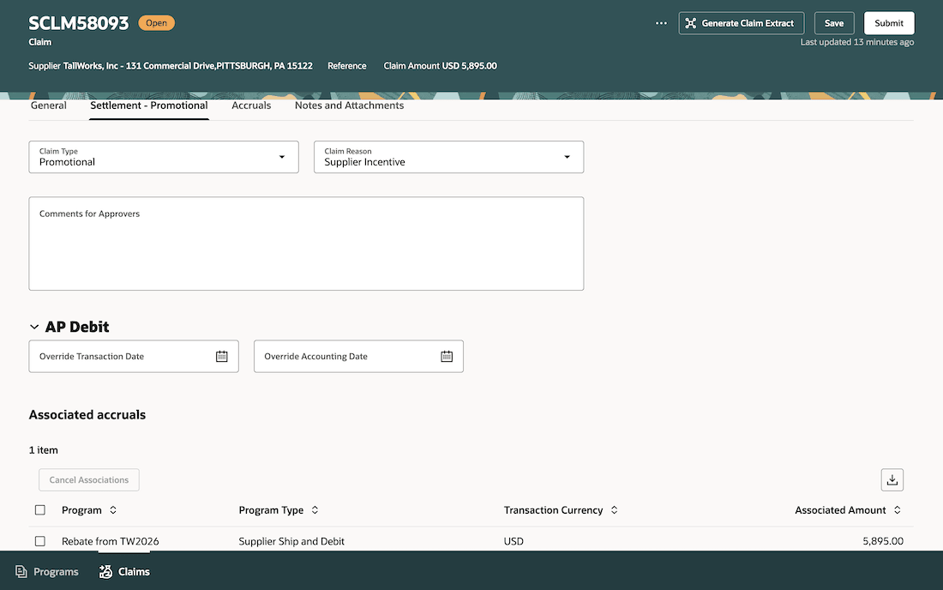Collapse the AP Debit section

click(34, 327)
